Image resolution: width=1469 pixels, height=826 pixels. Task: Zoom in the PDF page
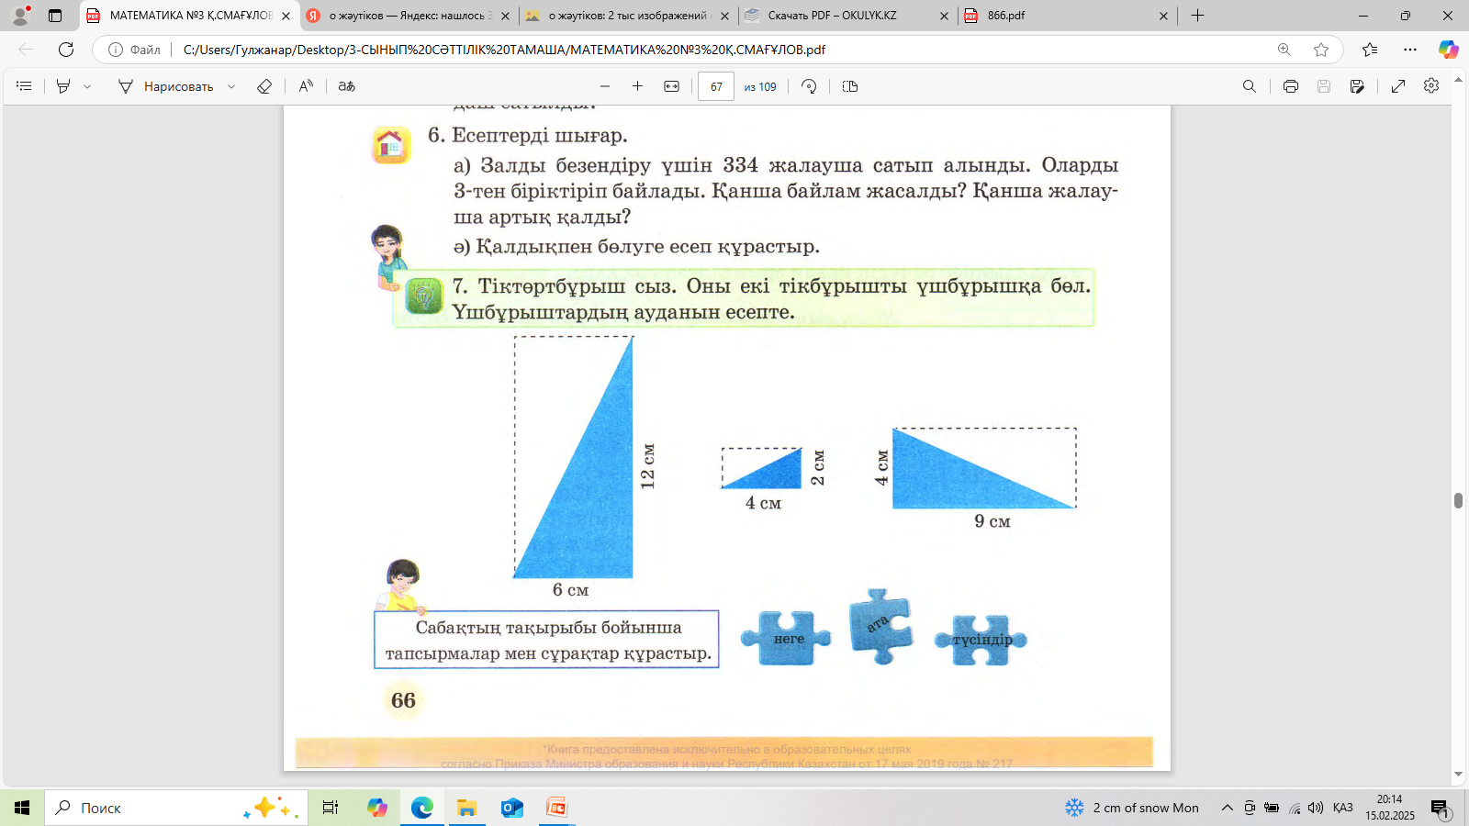637,86
